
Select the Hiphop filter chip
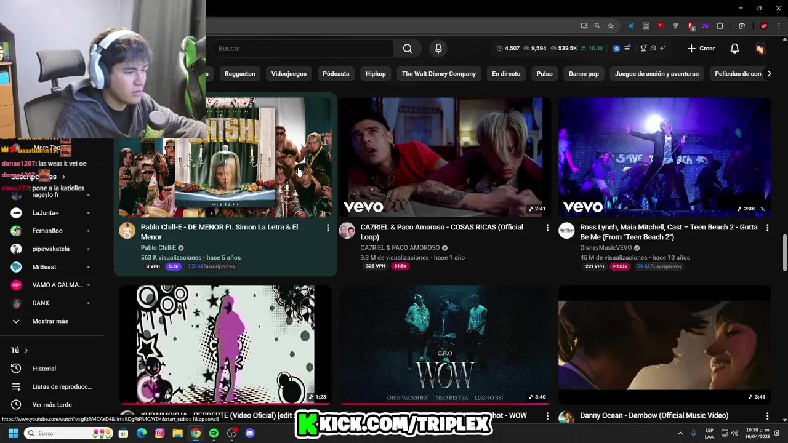[x=376, y=74]
